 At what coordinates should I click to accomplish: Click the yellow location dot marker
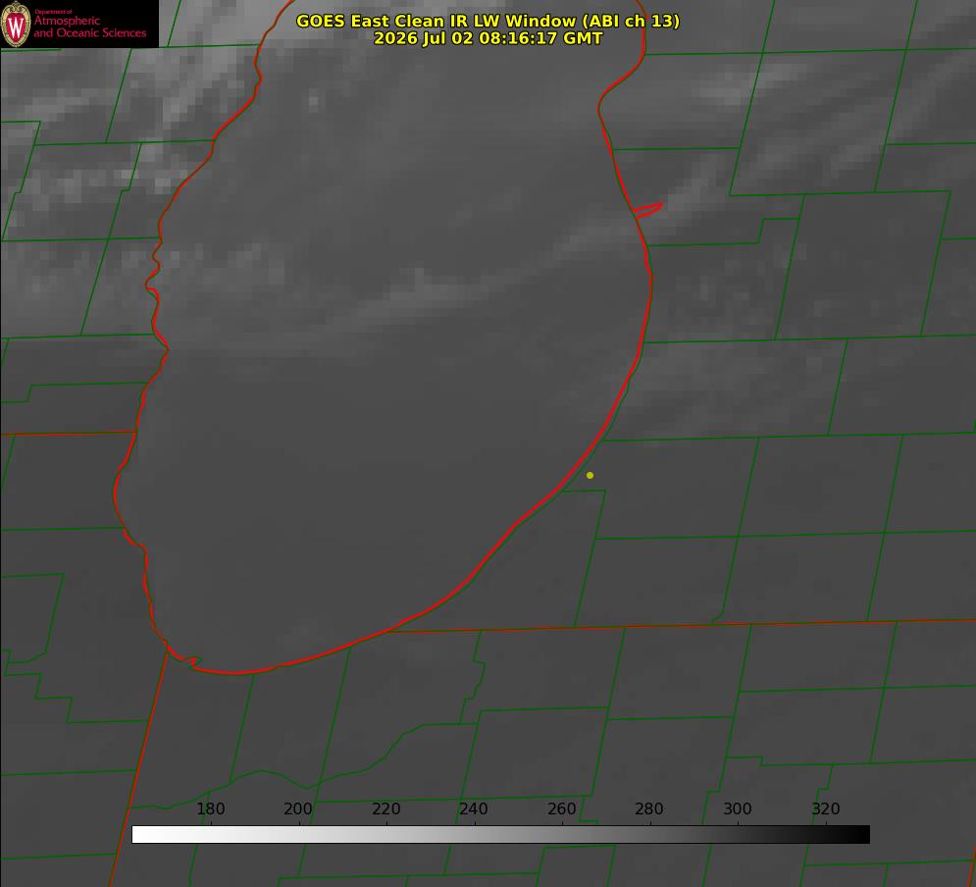(590, 475)
